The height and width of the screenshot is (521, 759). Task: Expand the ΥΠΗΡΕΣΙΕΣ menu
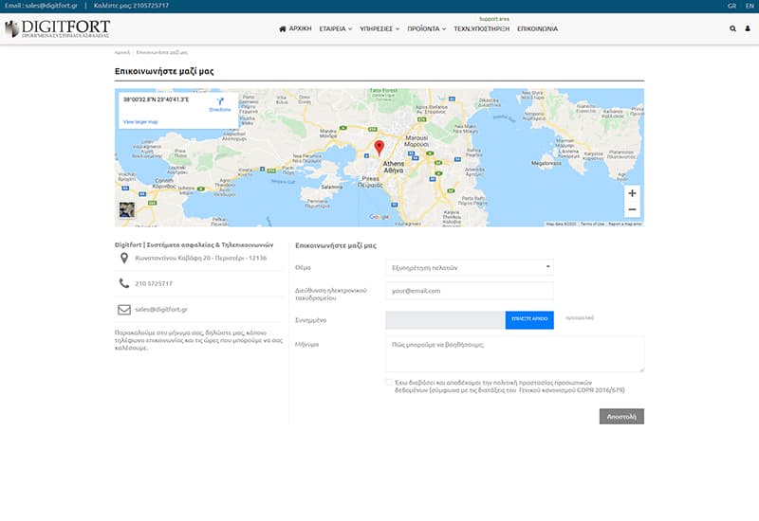[x=379, y=29]
